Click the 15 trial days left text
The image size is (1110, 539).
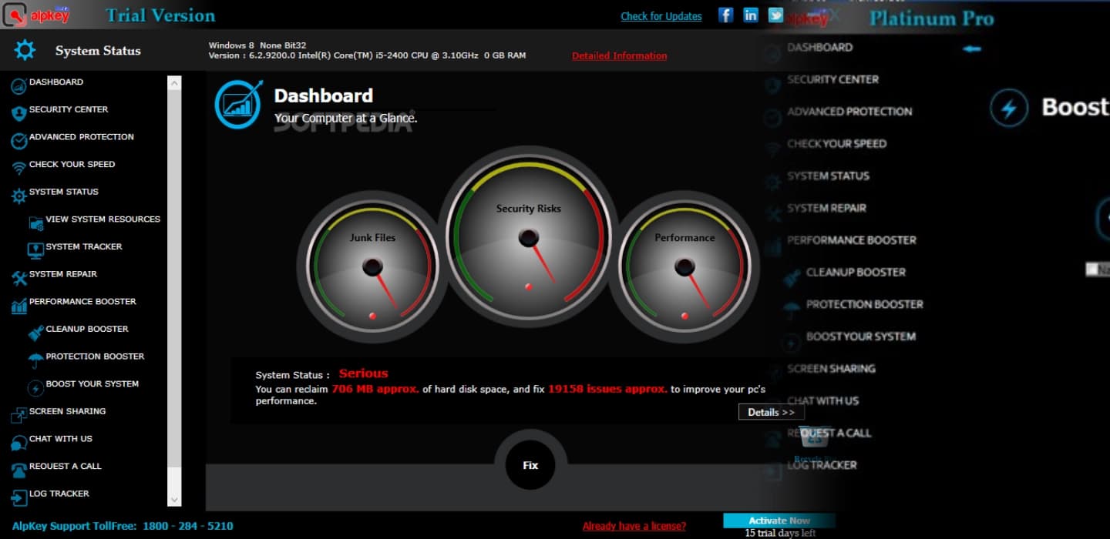(x=780, y=533)
